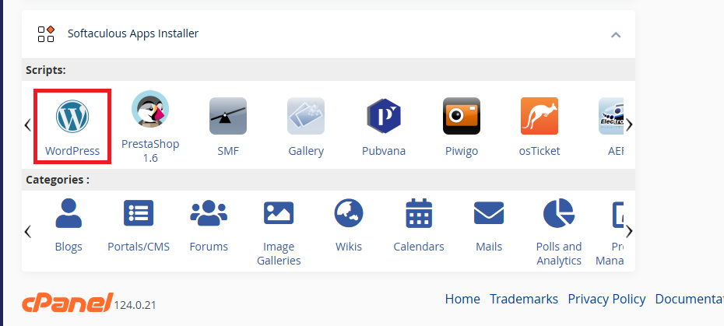
Task: Select the PrestaShop 1.6 script icon
Action: click(x=150, y=109)
